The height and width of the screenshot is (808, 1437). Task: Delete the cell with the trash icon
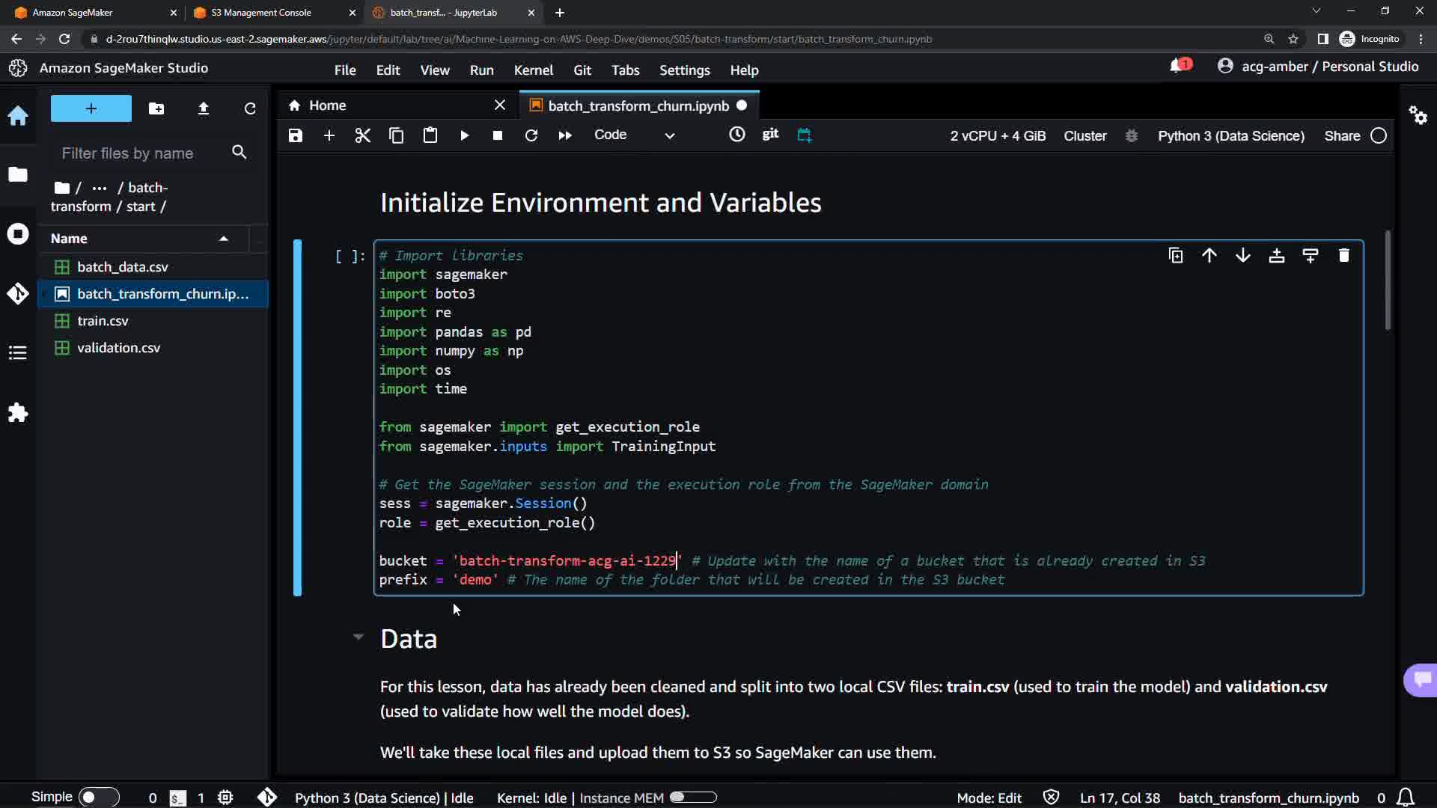(x=1344, y=256)
